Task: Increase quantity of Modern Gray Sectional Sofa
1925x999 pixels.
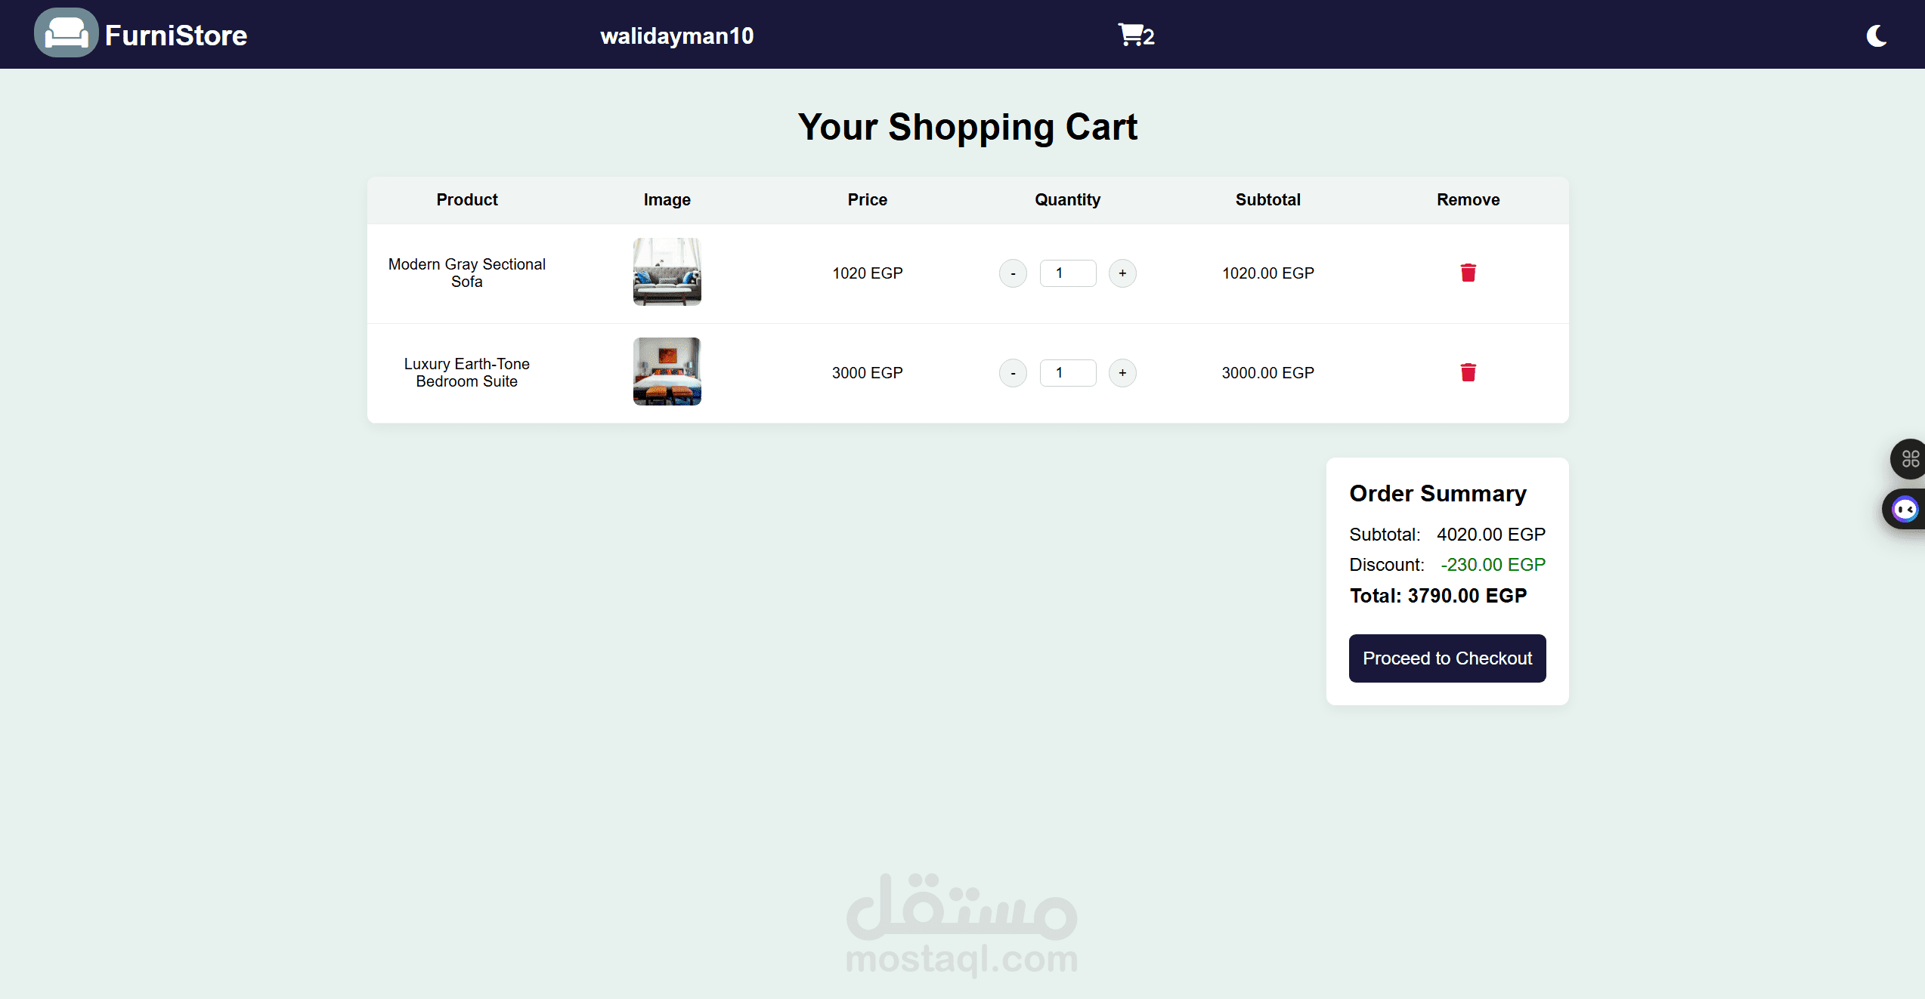Action: click(1122, 273)
